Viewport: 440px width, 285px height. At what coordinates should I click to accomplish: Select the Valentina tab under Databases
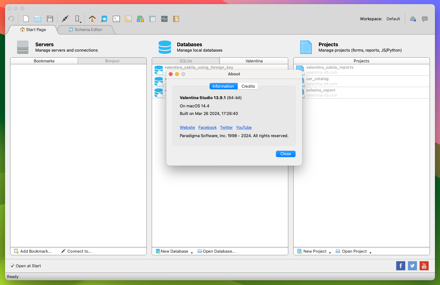[254, 61]
